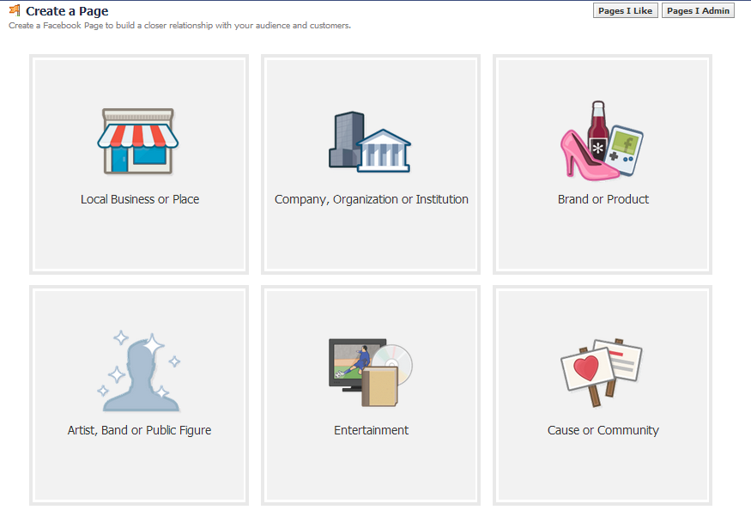751x516 pixels.
Task: Click the orange flag icon beside Create a Page
Action: [15, 11]
